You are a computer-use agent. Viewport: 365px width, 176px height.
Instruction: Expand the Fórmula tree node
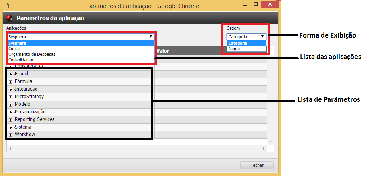(11, 82)
